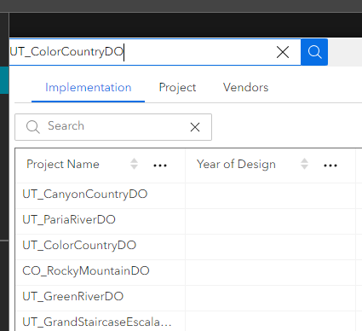Click the blue magnifier search button
Viewport: 362px width, 331px height.
(x=314, y=52)
